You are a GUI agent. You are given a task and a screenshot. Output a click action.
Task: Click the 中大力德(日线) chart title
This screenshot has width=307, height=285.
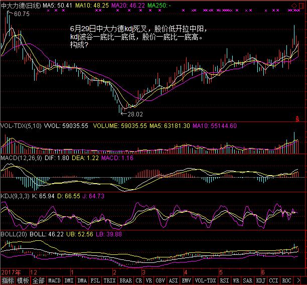(21, 6)
